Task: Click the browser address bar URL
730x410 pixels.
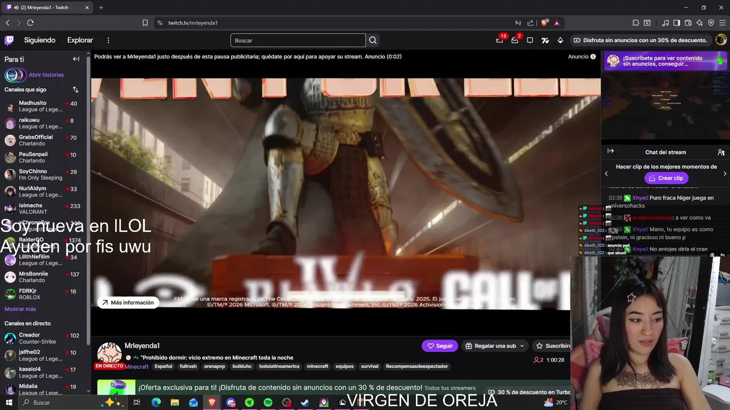Action: coord(193,23)
